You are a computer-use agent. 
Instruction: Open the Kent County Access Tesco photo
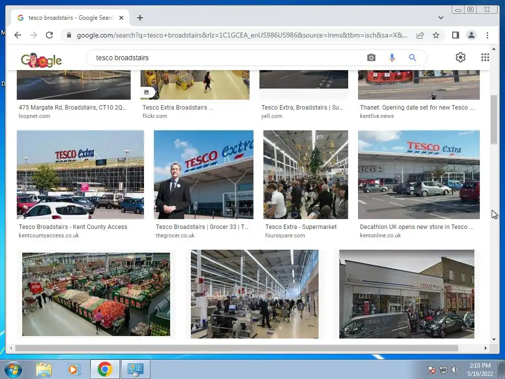[x=80, y=175]
